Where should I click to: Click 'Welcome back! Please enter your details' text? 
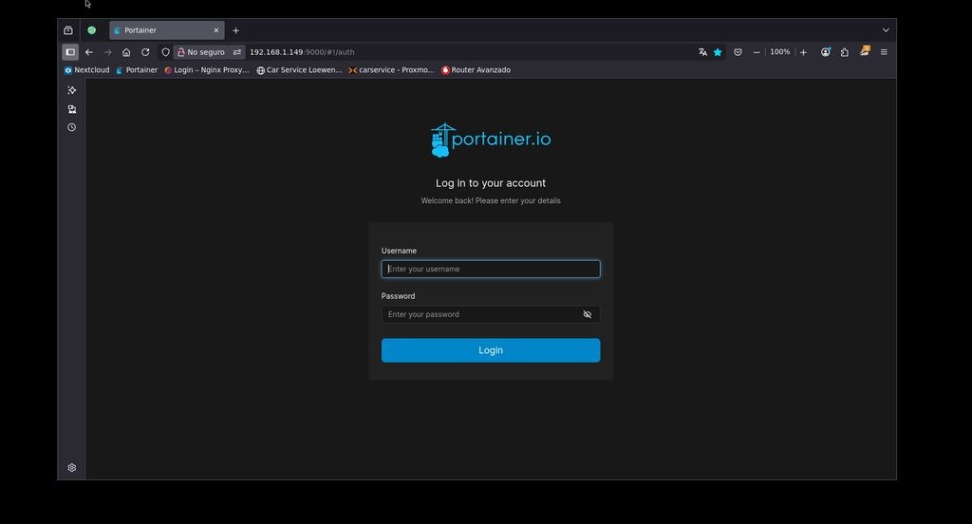[x=491, y=201]
